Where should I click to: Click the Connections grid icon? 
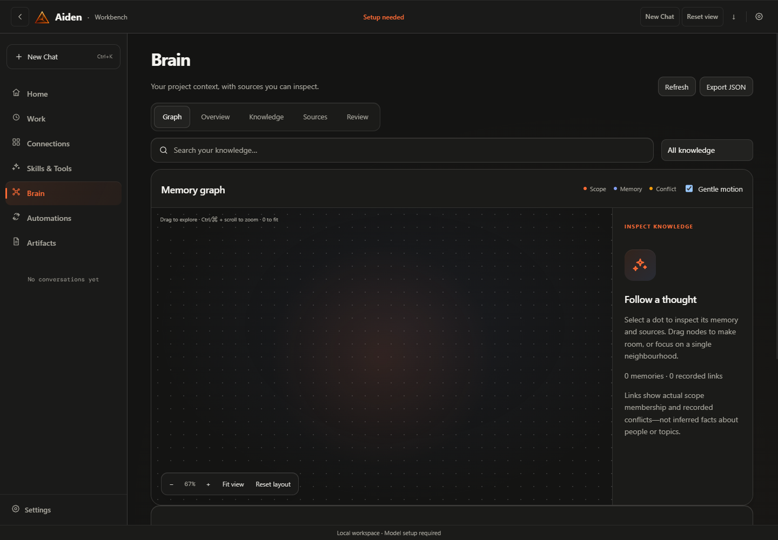pyautogui.click(x=16, y=143)
